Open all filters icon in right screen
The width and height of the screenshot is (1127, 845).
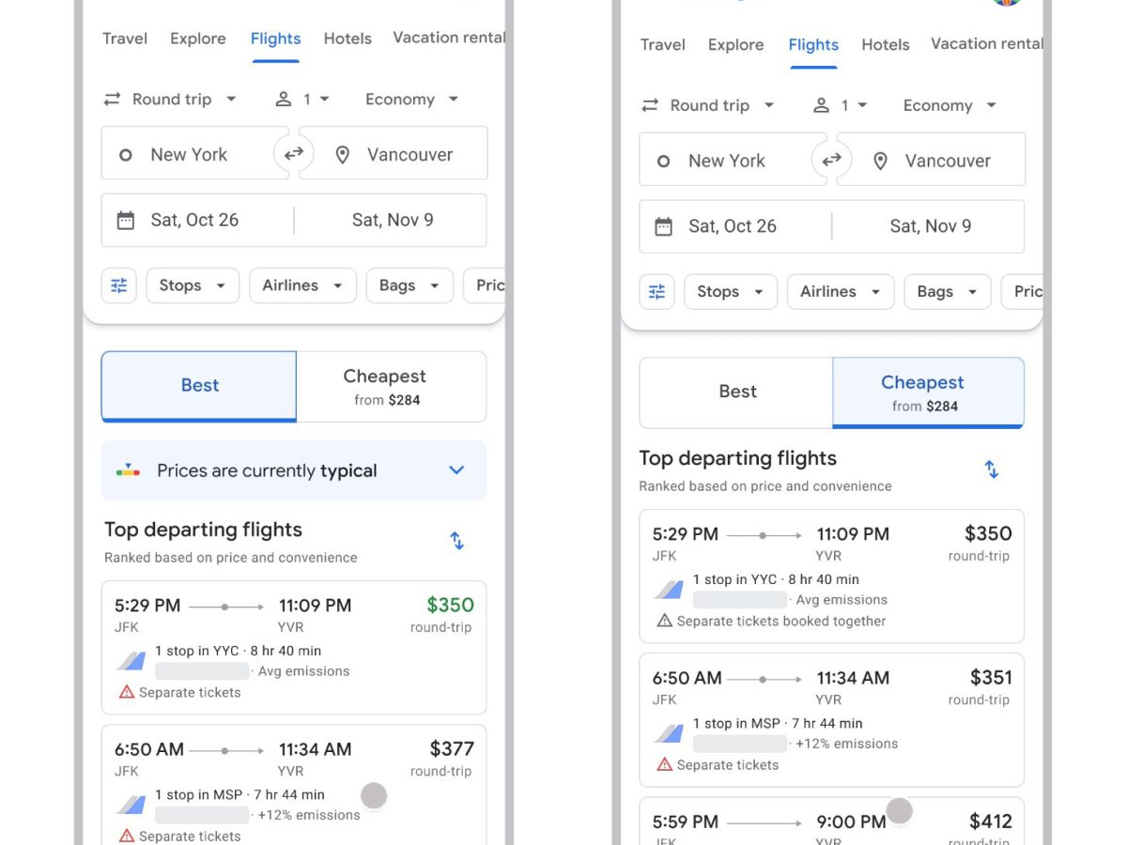[657, 292]
